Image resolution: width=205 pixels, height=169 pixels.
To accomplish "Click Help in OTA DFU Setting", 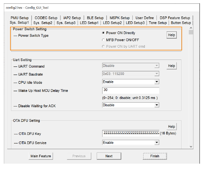I will [171, 127].
